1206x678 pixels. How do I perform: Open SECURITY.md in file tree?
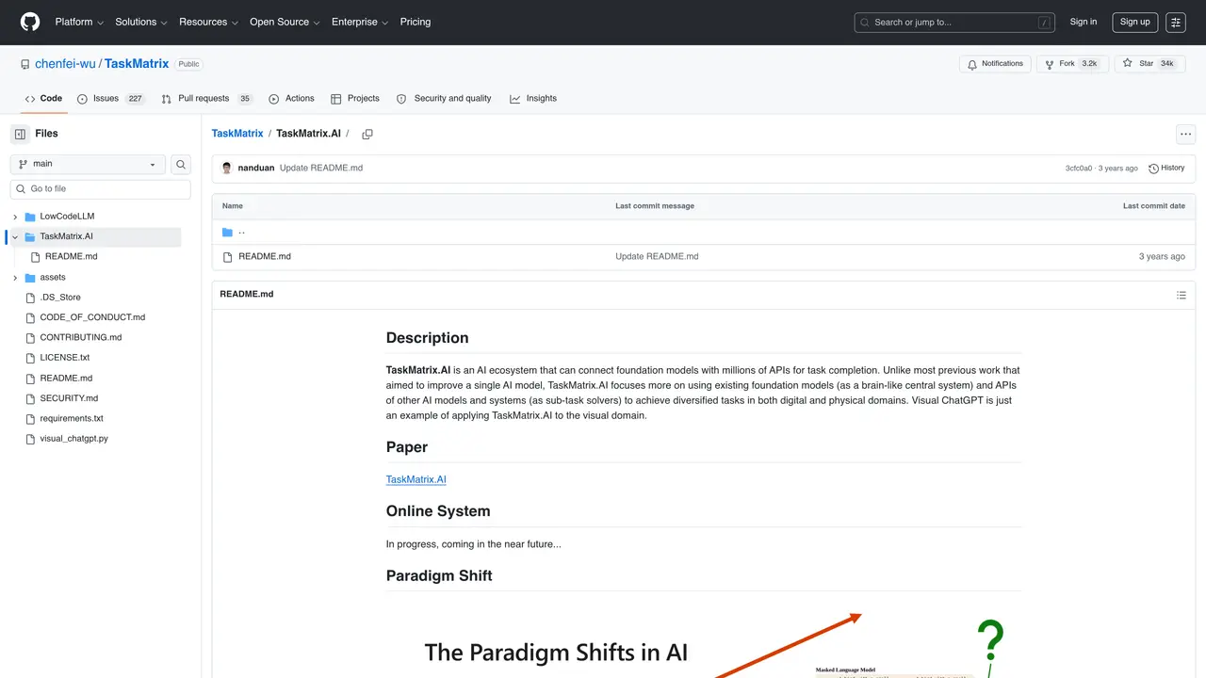point(69,398)
